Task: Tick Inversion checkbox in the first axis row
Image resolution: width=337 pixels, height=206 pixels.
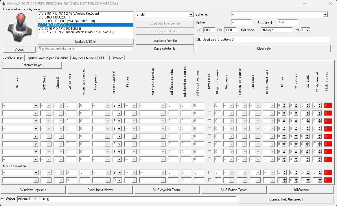Action: [x=209, y=105]
